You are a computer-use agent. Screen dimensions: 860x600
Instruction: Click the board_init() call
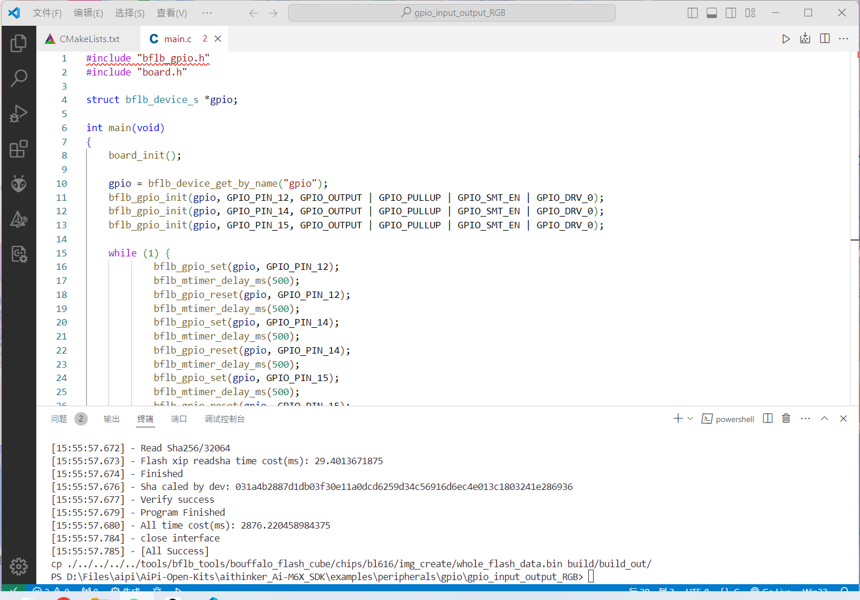[x=145, y=155]
